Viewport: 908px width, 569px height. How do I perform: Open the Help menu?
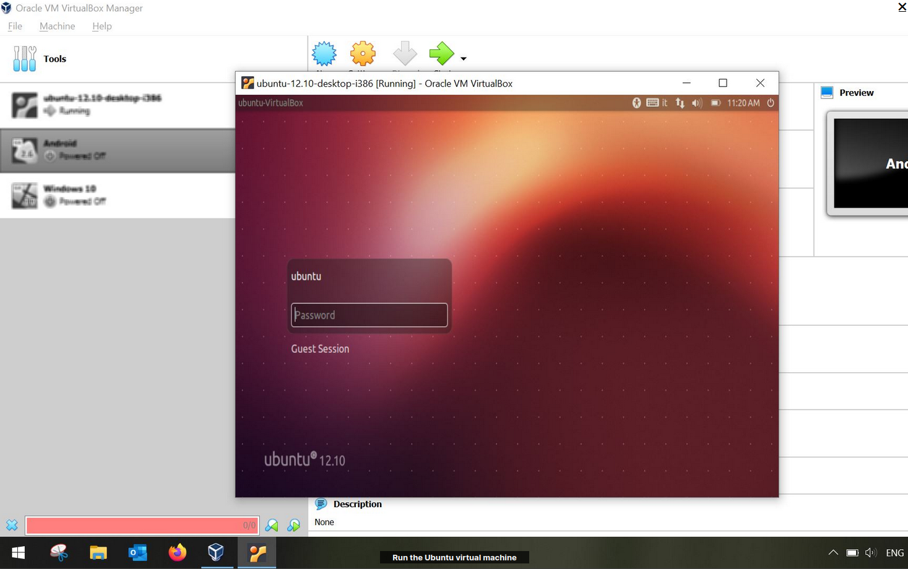click(x=102, y=26)
